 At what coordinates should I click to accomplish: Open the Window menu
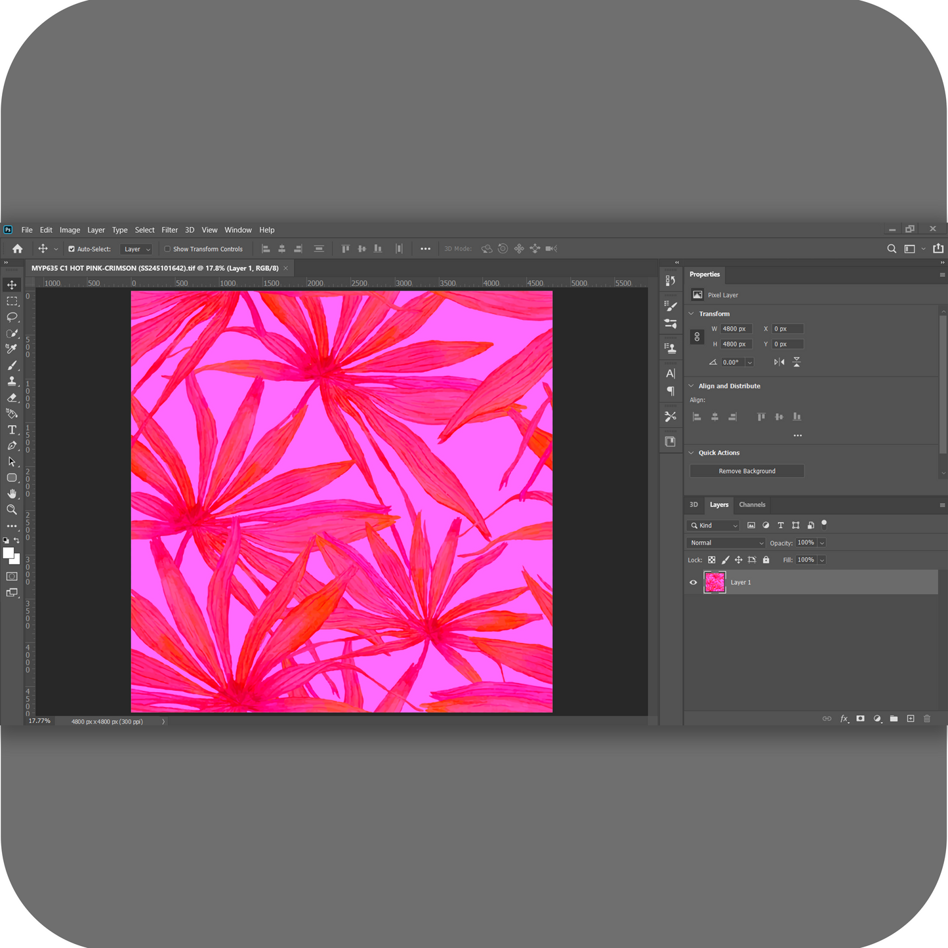point(238,230)
